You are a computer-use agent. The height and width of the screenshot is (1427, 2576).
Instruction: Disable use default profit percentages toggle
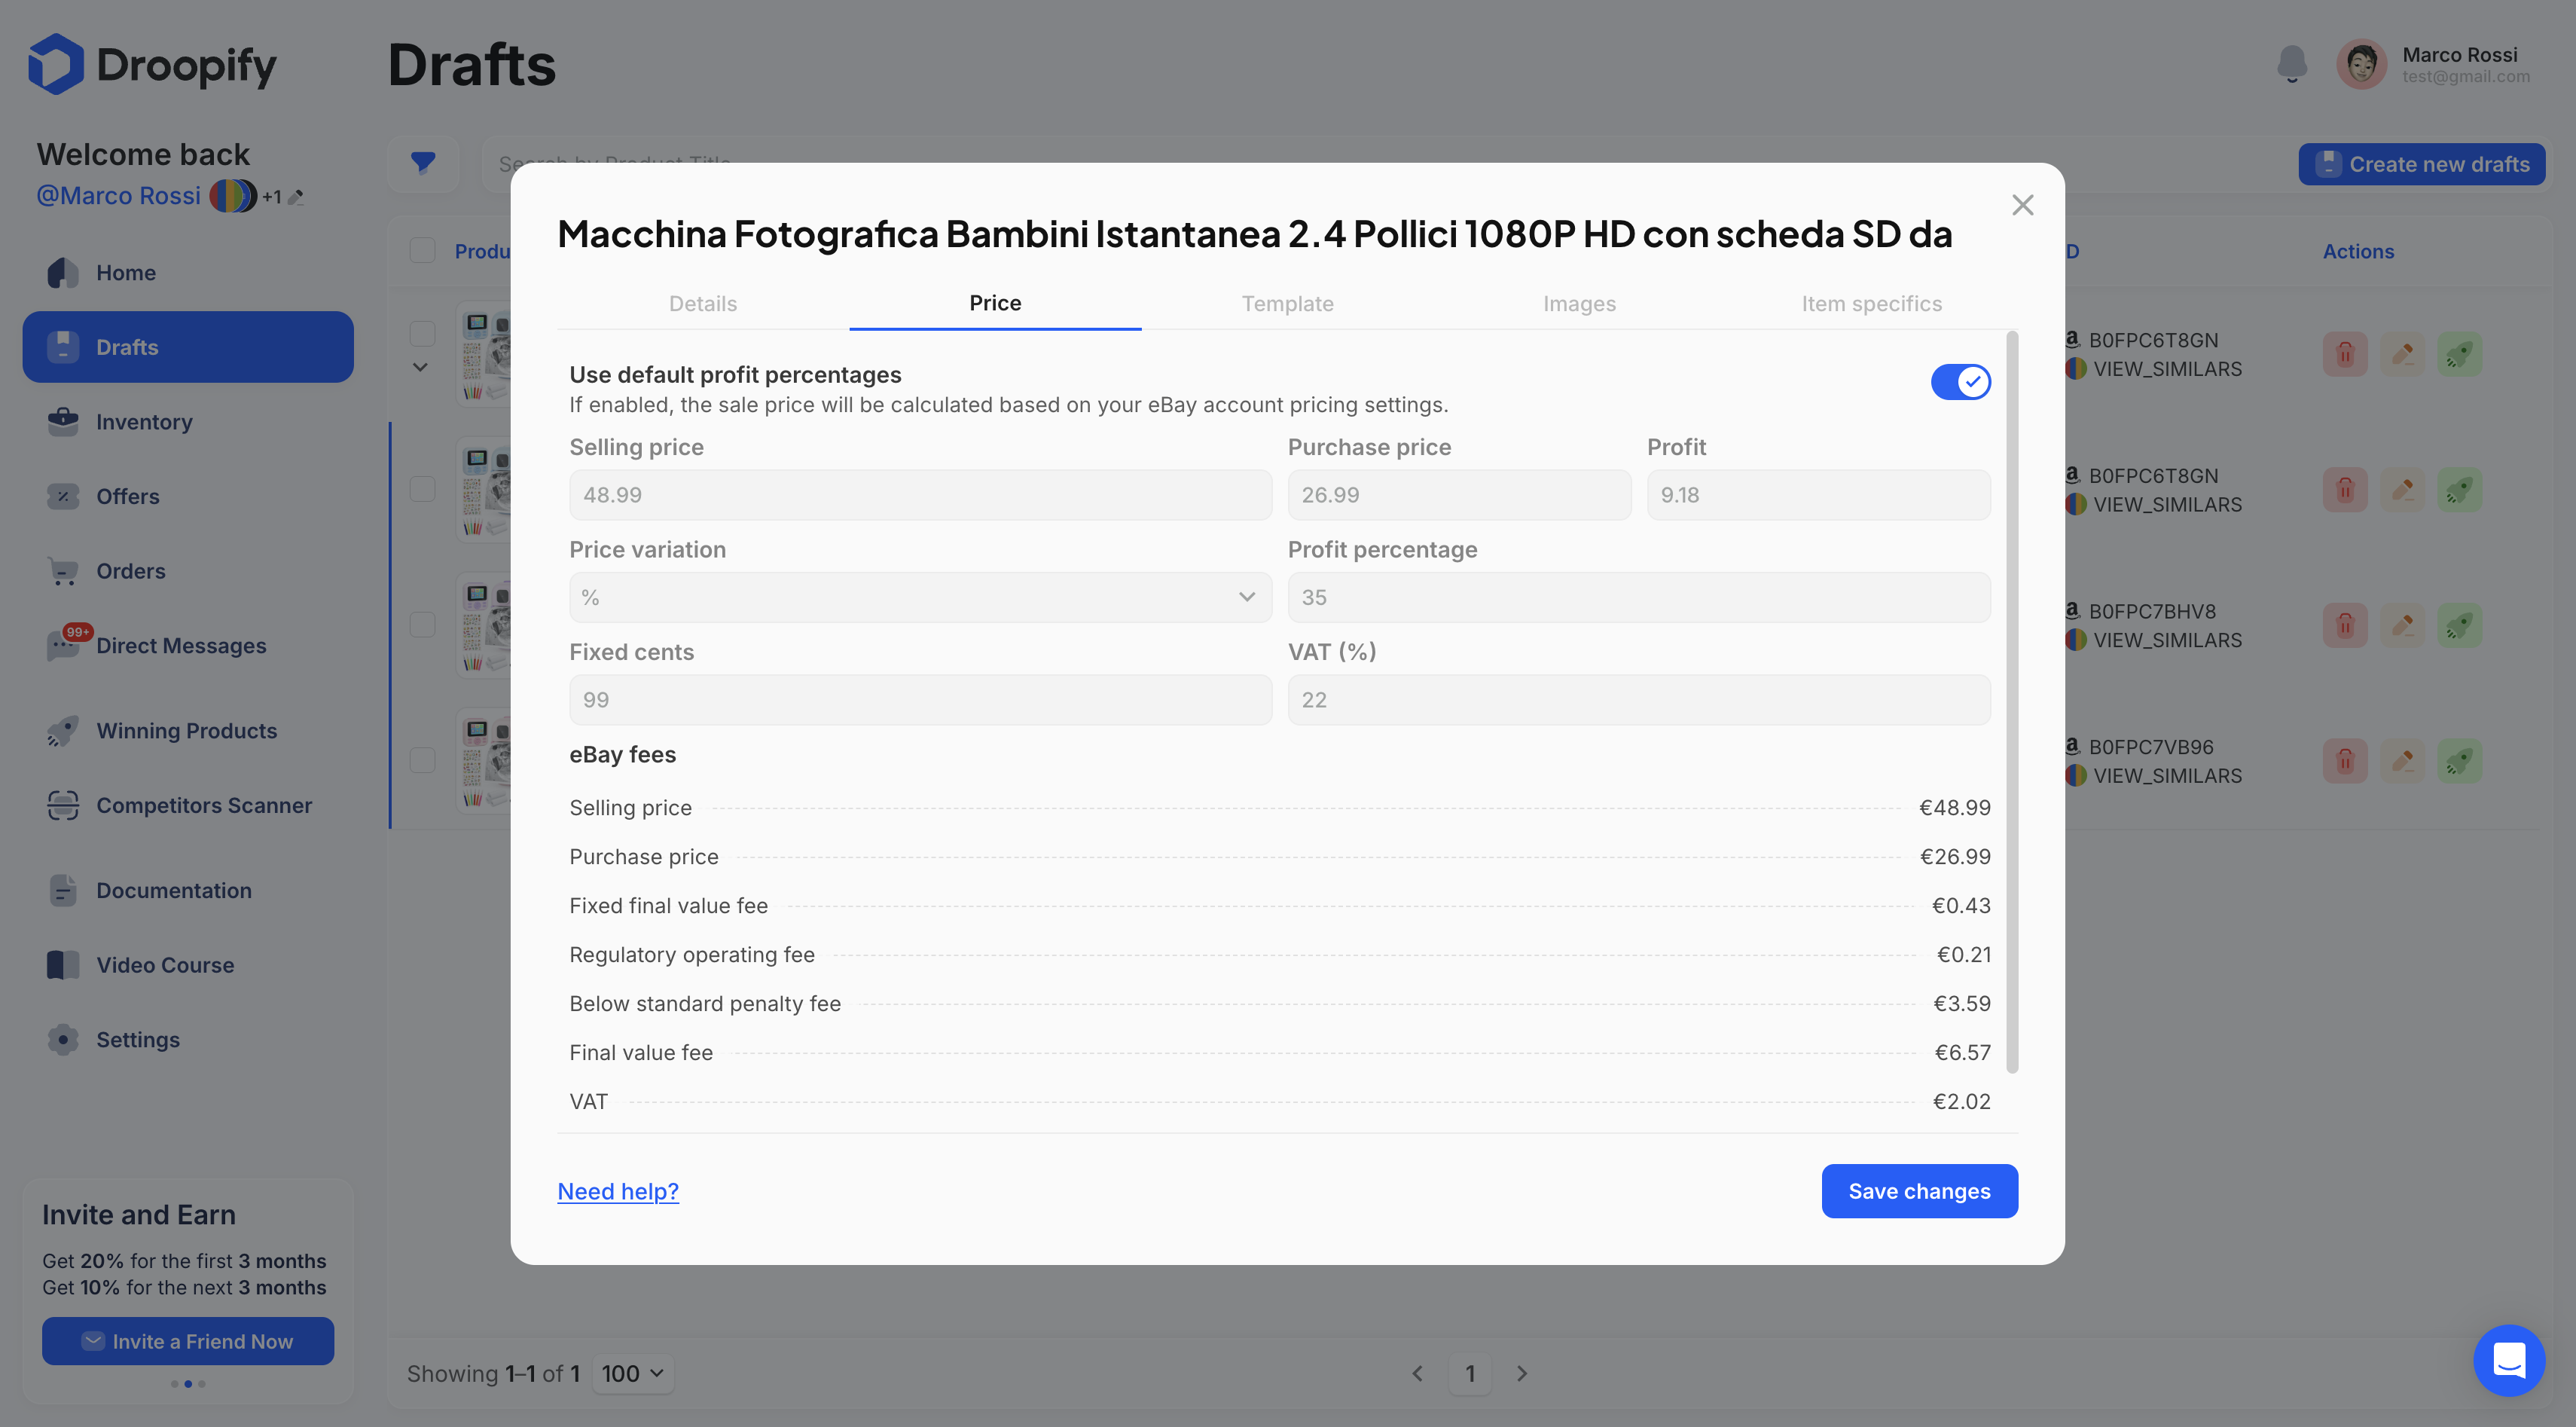pos(1960,382)
